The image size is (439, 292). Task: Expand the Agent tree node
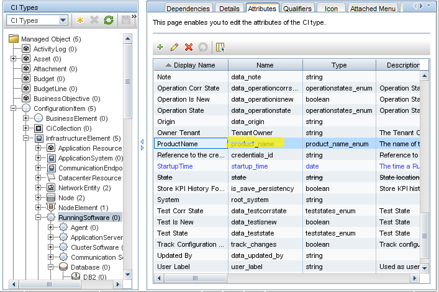coord(51,228)
